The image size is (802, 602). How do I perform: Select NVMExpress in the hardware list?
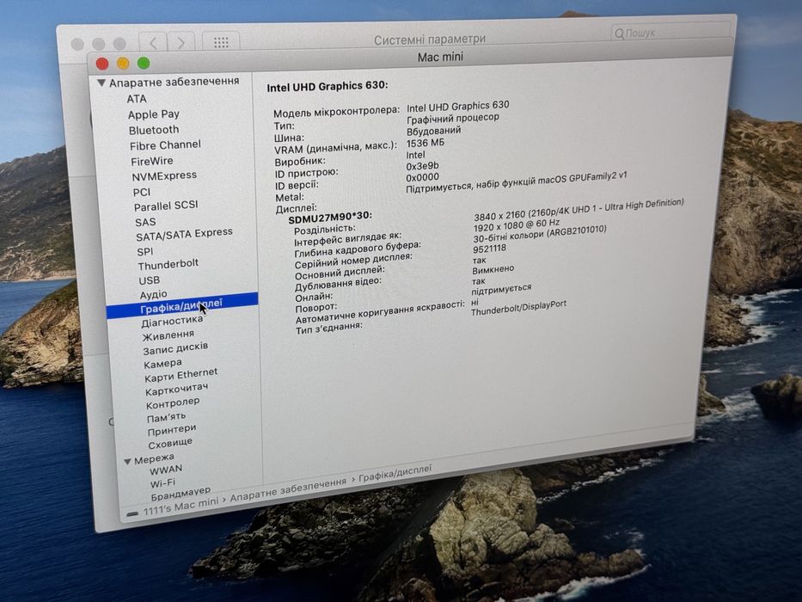pyautogui.click(x=164, y=176)
